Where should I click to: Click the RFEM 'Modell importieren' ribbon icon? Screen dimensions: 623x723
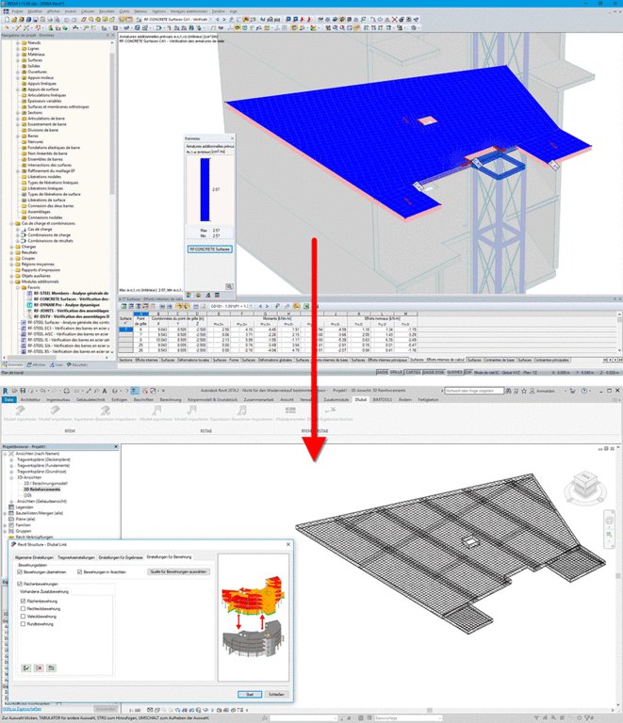click(x=55, y=410)
